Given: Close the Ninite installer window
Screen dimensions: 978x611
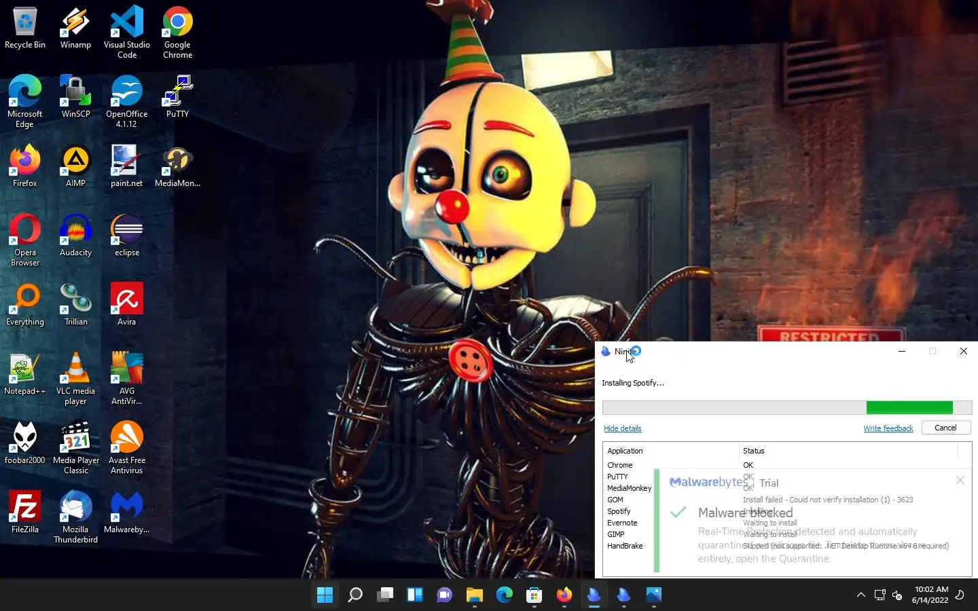Looking at the screenshot, I should pos(963,351).
